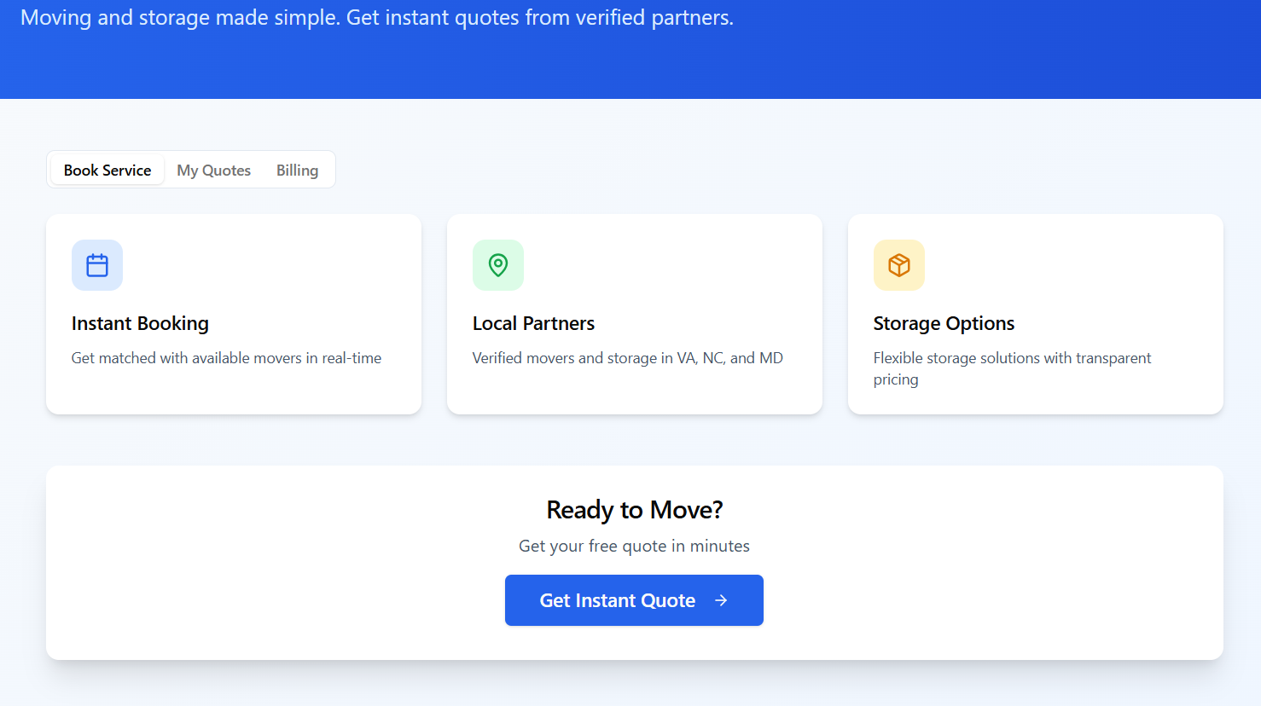Click 'Get matched with available movers' text
This screenshot has height=706, width=1261.
(x=186, y=358)
